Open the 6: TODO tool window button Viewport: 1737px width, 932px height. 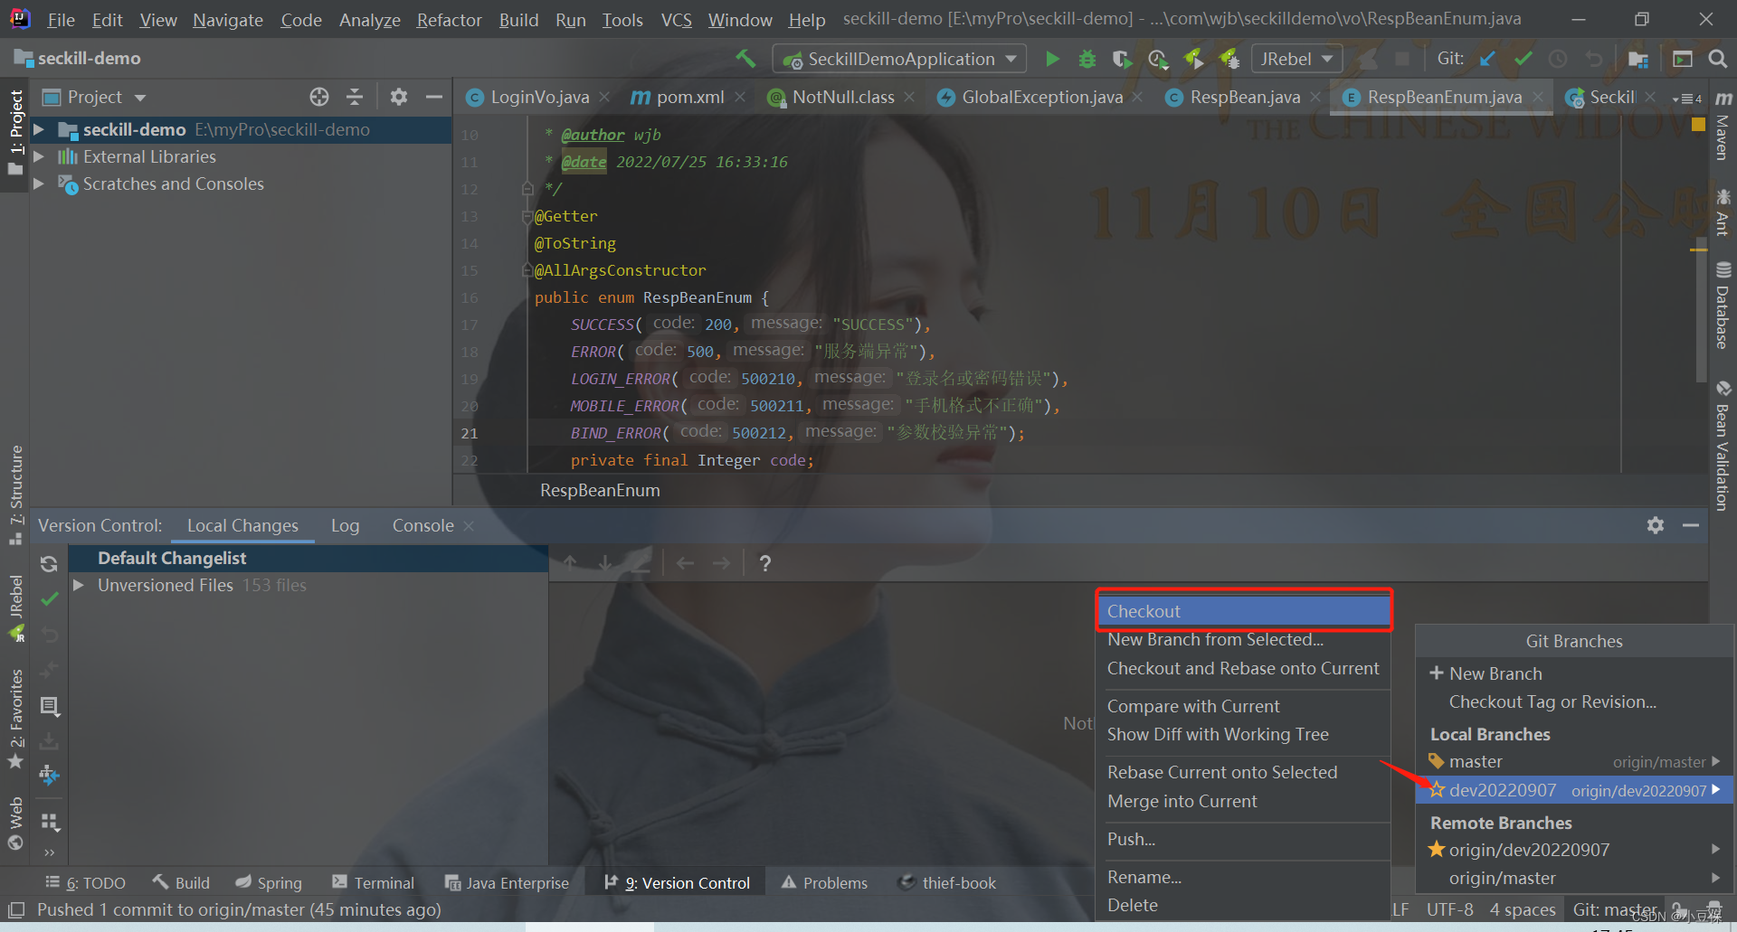coord(86,883)
